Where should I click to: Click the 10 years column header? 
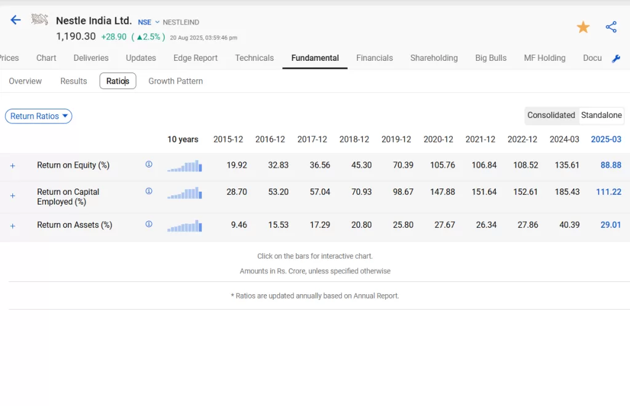pyautogui.click(x=183, y=139)
